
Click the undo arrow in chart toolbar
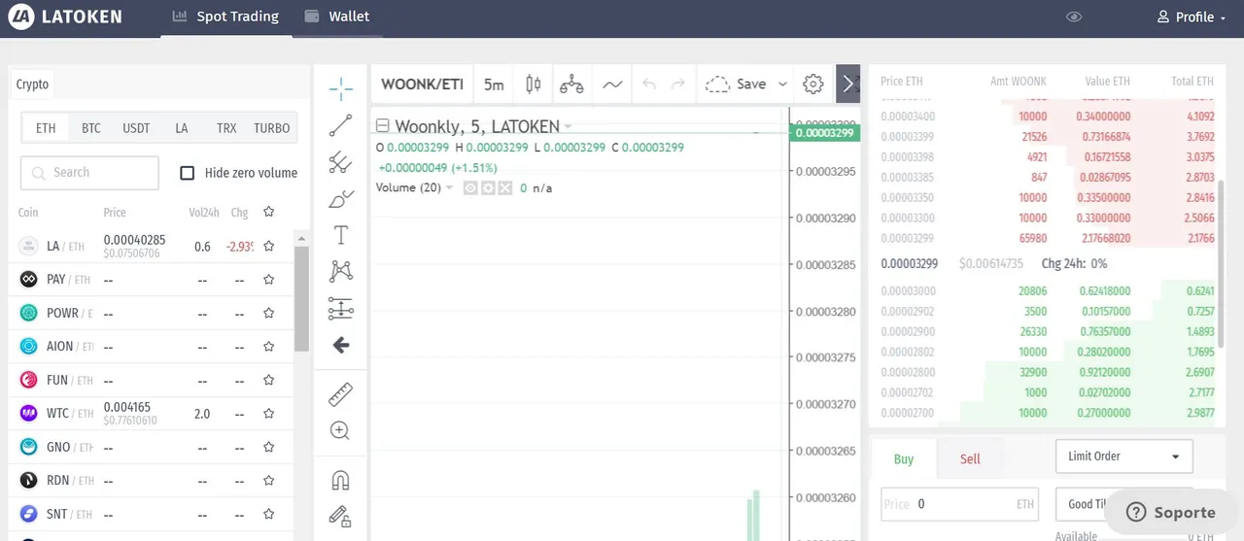click(x=649, y=85)
